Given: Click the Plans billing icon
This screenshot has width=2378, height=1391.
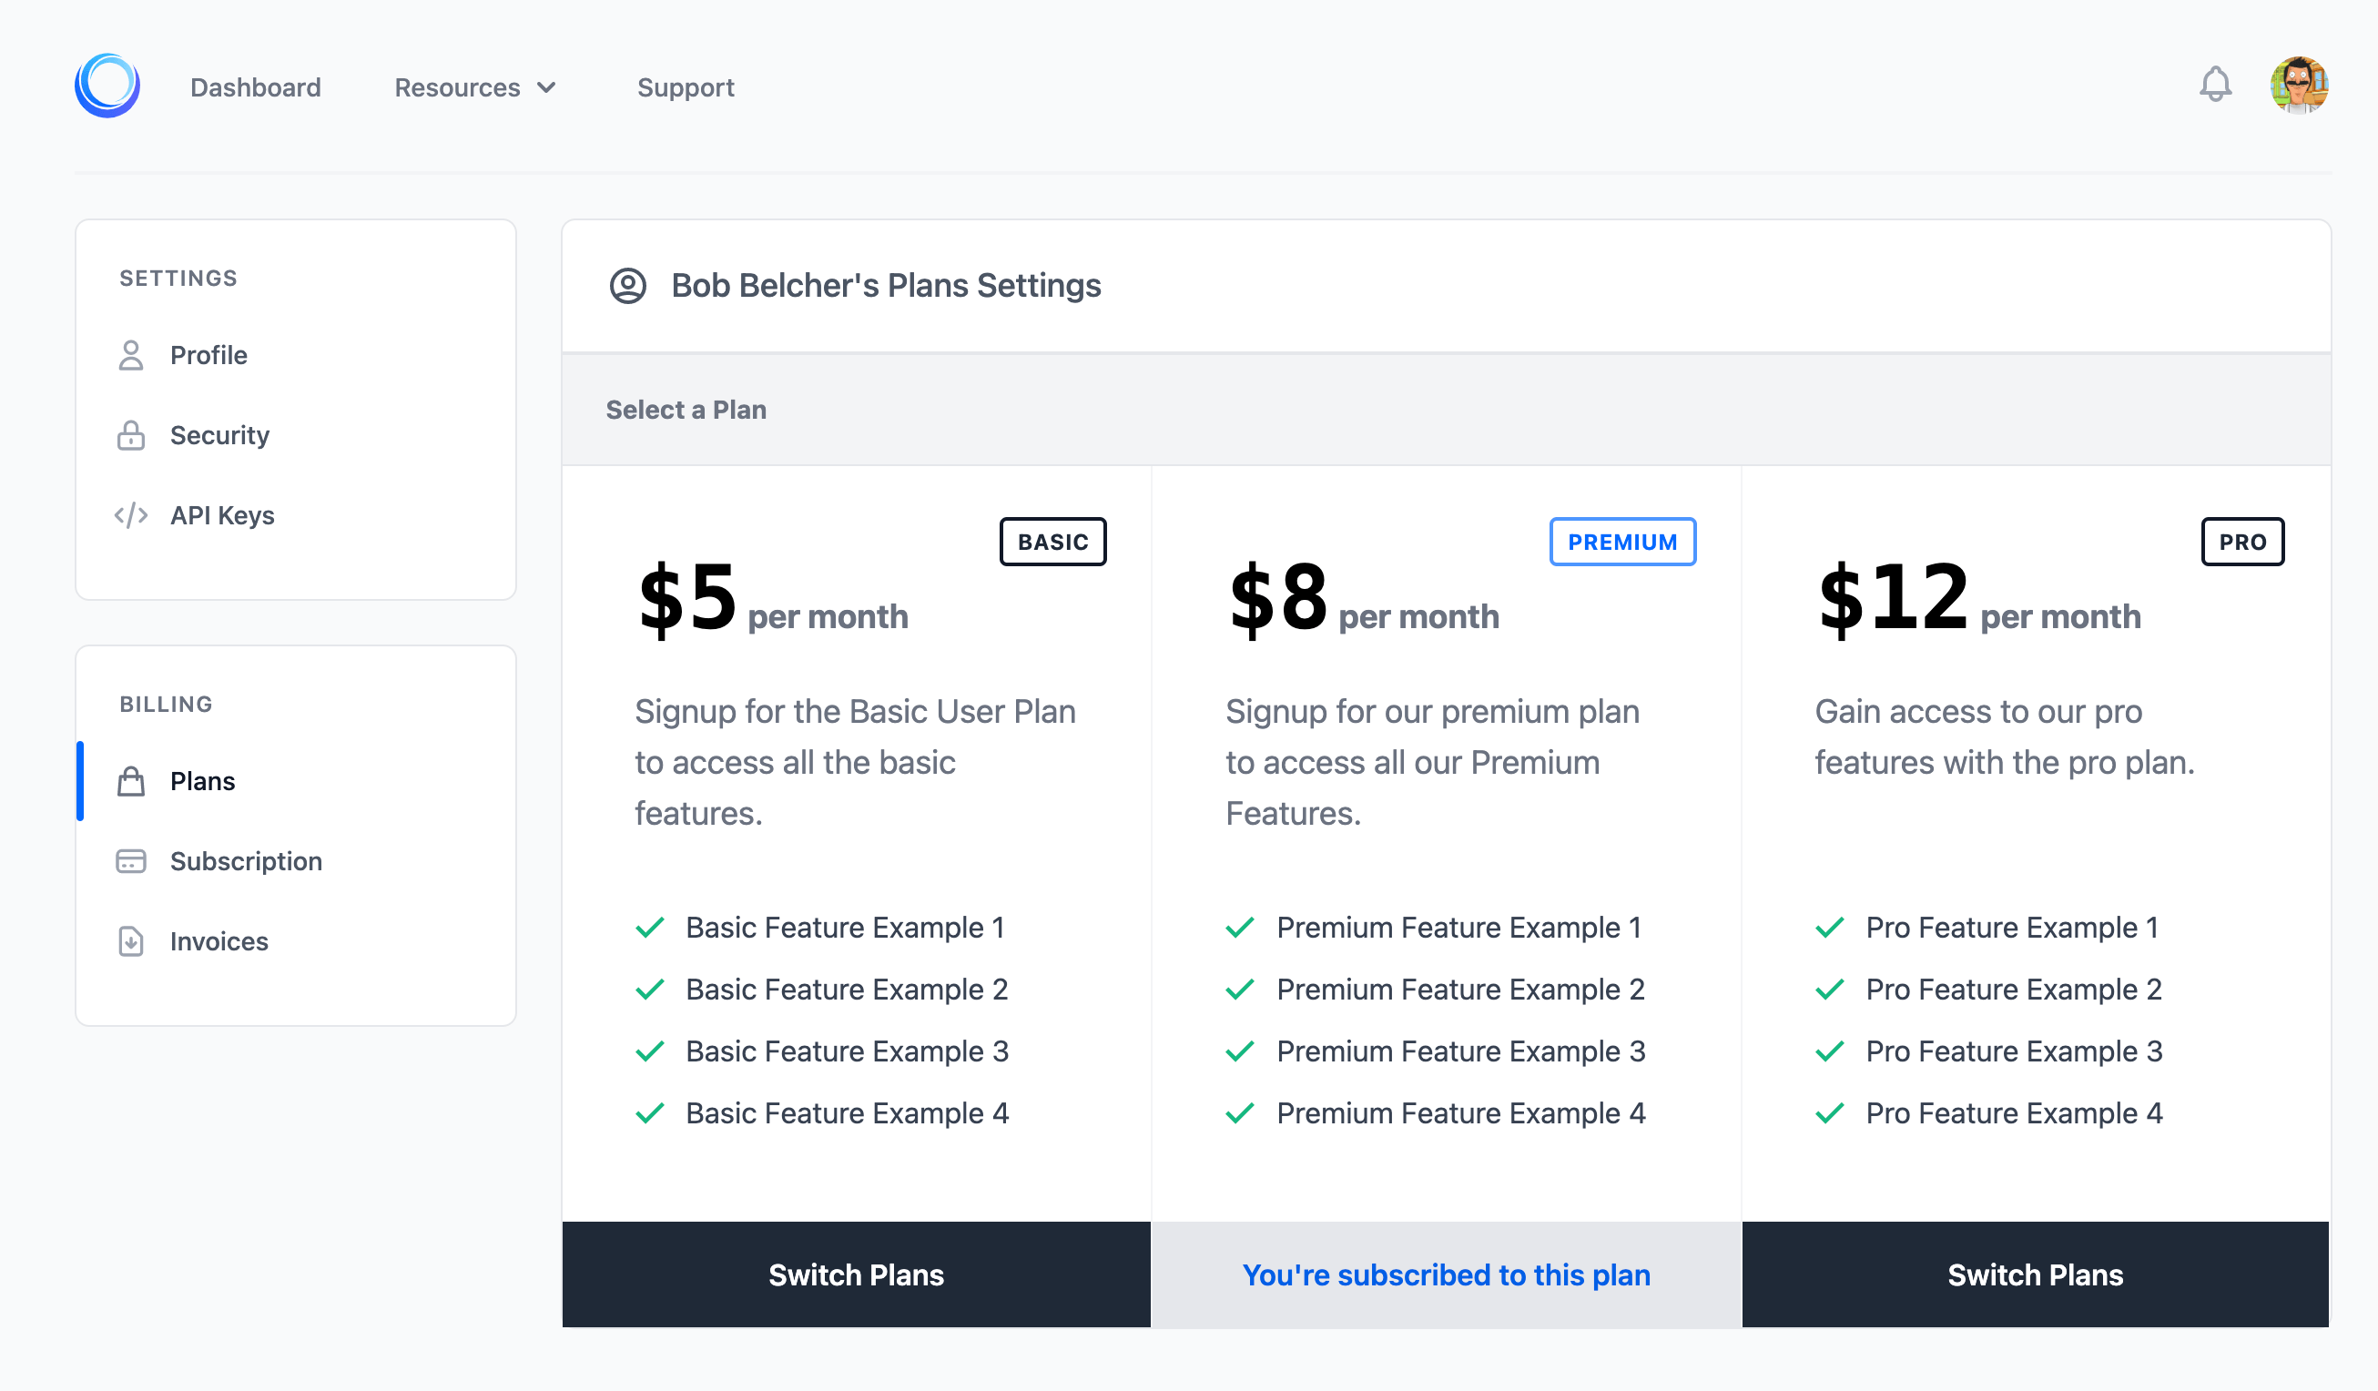Looking at the screenshot, I should point(129,780).
